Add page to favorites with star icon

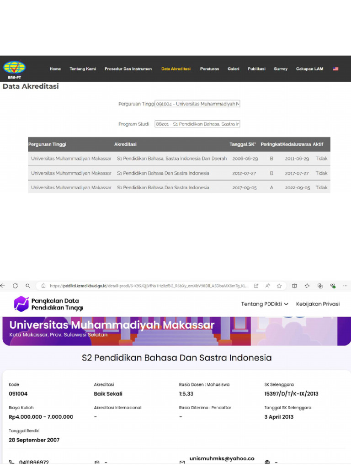pyautogui.click(x=279, y=286)
